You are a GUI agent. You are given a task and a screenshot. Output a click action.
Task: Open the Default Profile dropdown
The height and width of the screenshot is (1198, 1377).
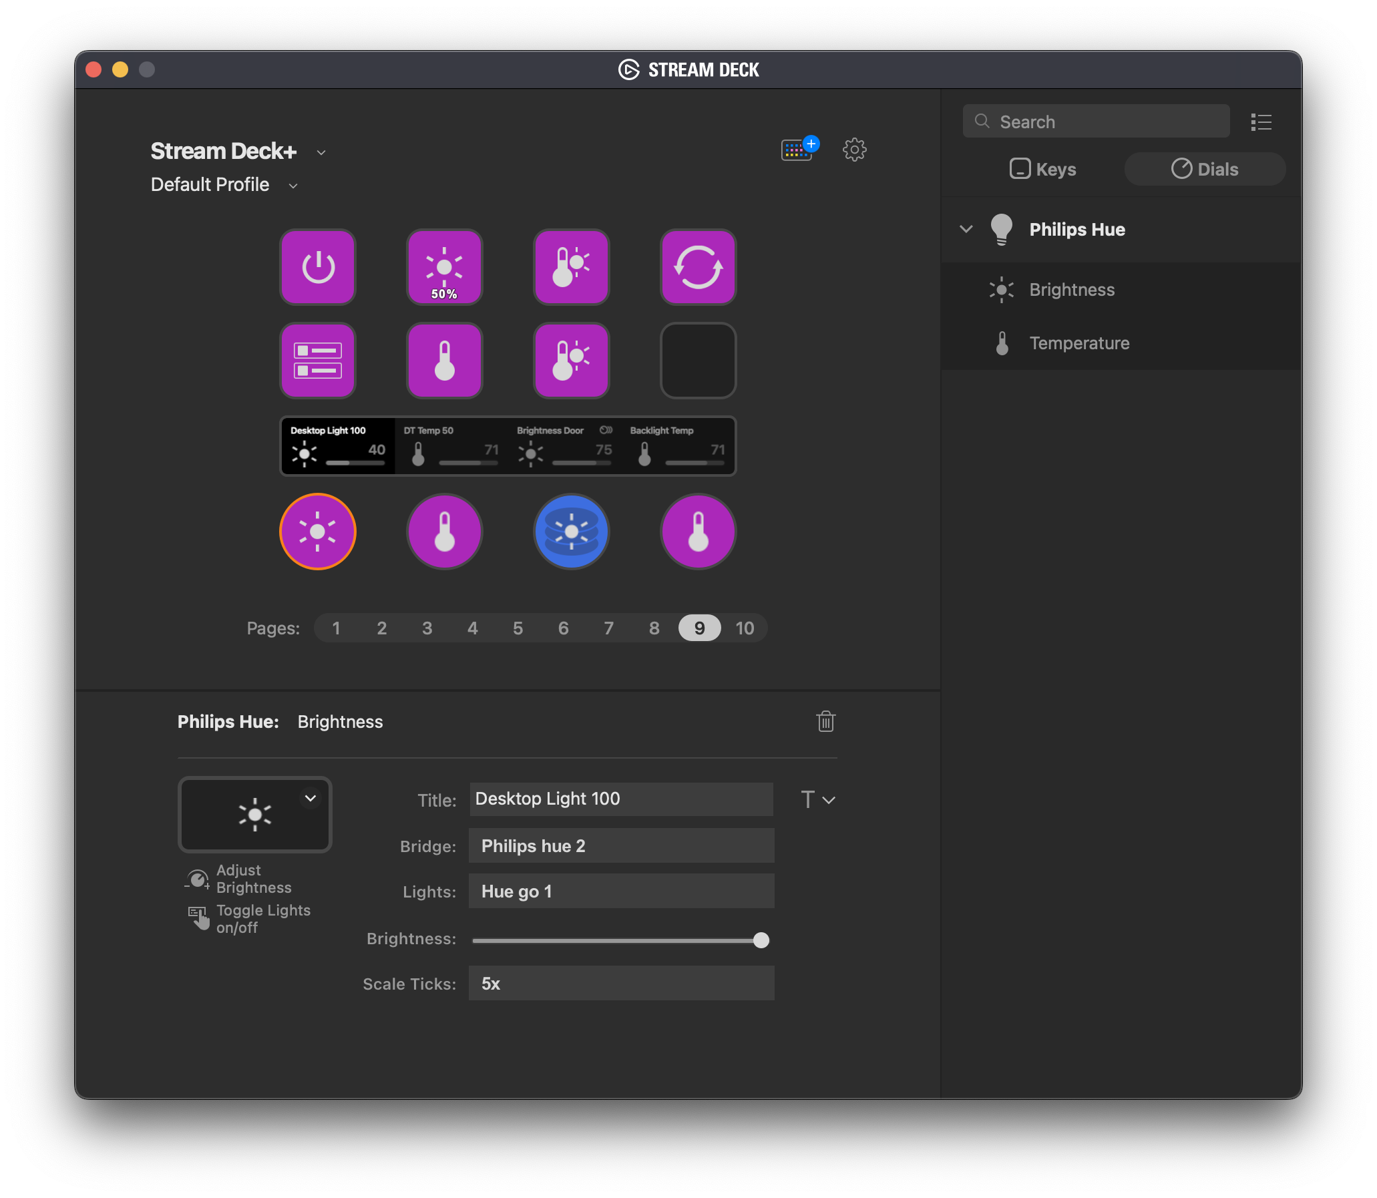[292, 186]
